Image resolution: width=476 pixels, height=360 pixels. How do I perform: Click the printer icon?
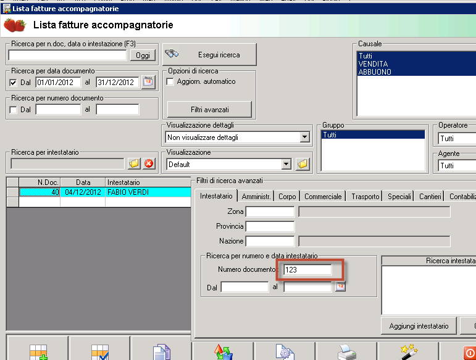click(x=347, y=352)
